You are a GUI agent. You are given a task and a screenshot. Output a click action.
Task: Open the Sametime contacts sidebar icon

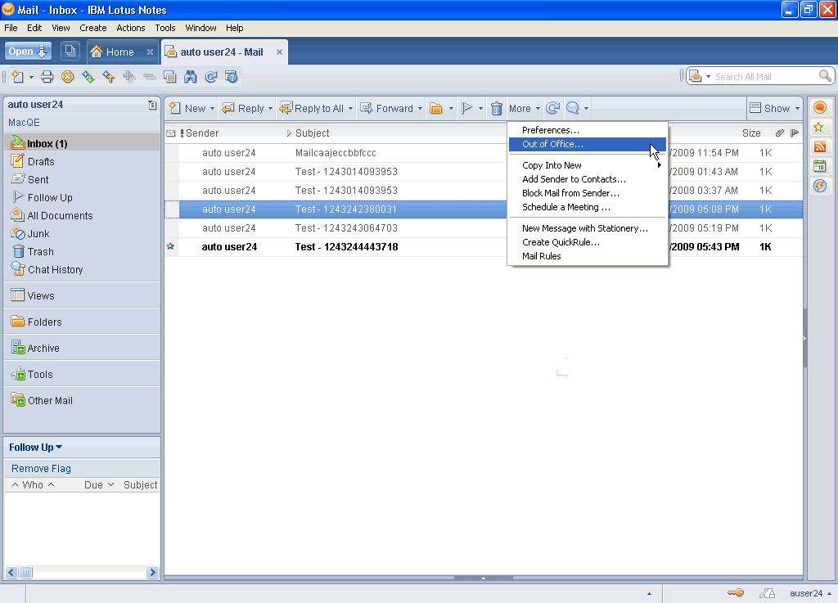(x=819, y=108)
